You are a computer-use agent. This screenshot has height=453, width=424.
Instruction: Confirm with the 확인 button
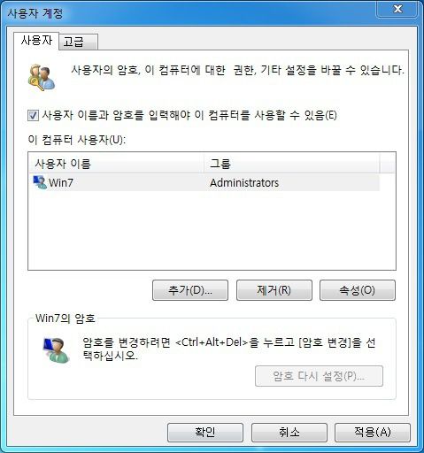point(205,433)
